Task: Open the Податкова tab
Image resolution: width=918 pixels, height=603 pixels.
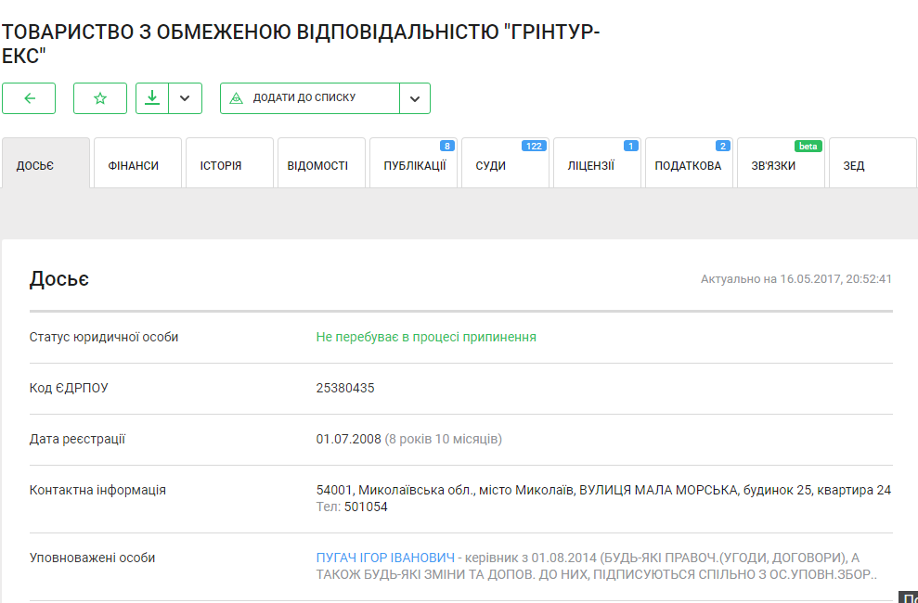Action: click(688, 165)
